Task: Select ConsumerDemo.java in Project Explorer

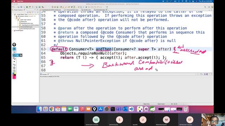Action: (x=26, y=27)
